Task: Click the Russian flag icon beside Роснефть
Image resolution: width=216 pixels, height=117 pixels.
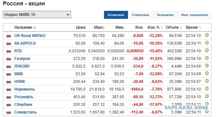Action: click(9, 97)
